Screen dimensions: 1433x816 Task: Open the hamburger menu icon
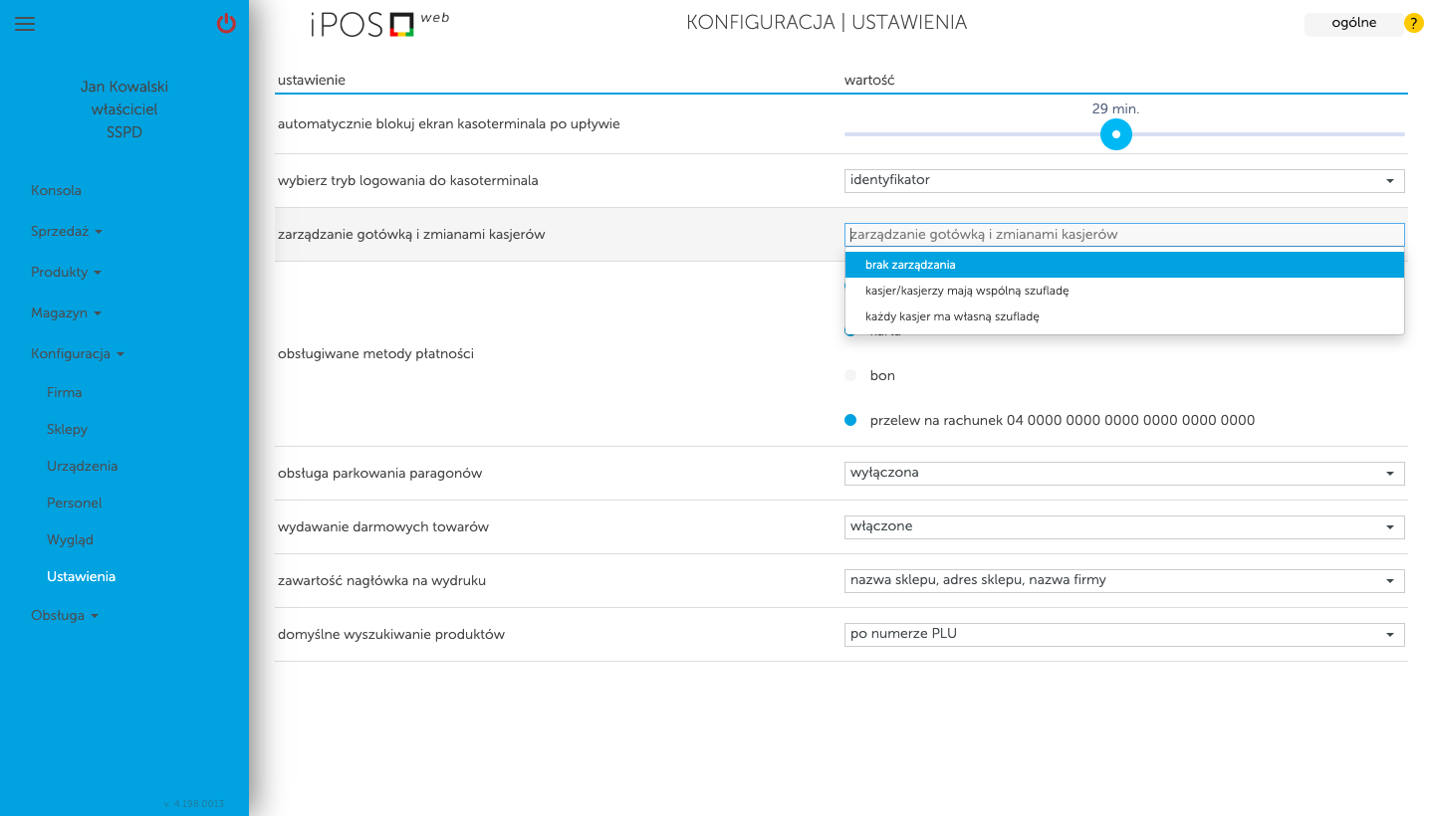tap(25, 24)
